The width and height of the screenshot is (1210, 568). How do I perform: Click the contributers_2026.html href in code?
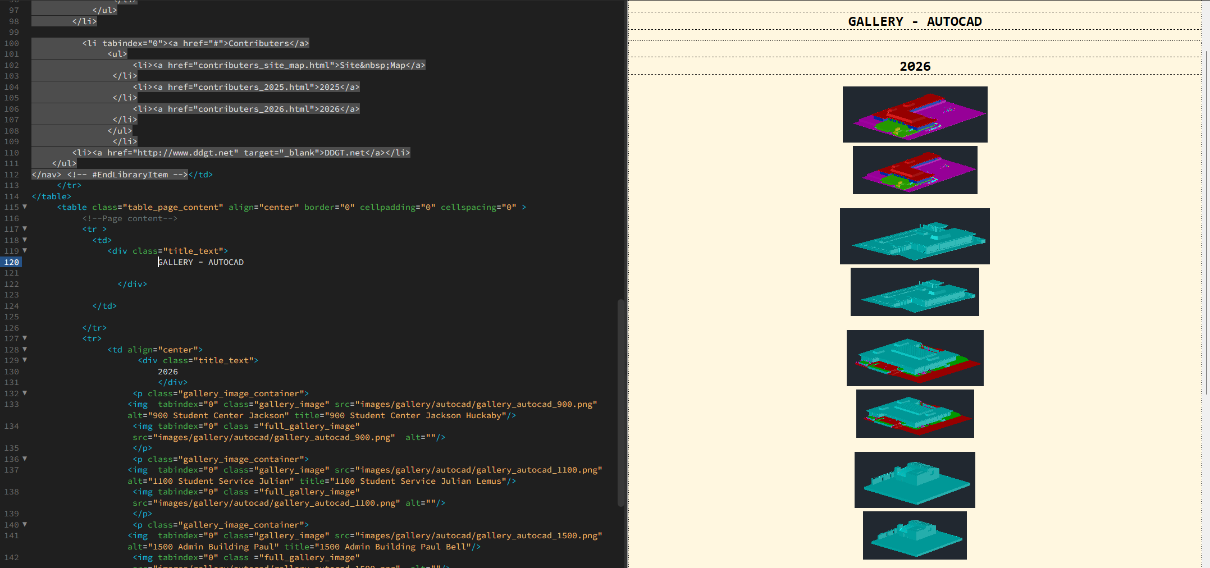tap(254, 109)
